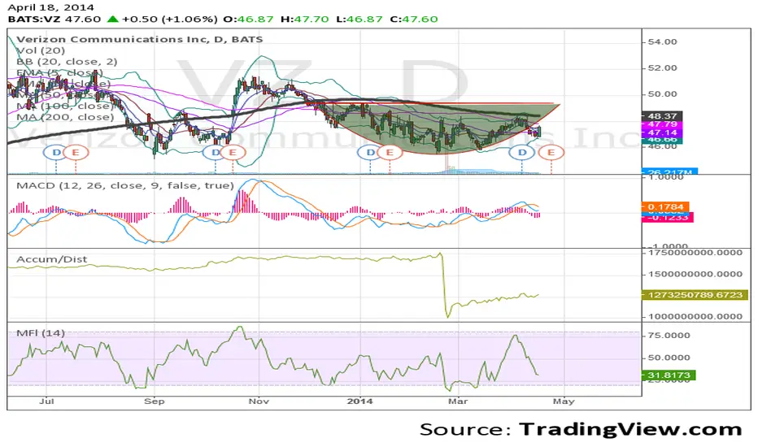Click the E earnings marker in April
Viewport: 758px width, 447px height.
click(x=551, y=153)
